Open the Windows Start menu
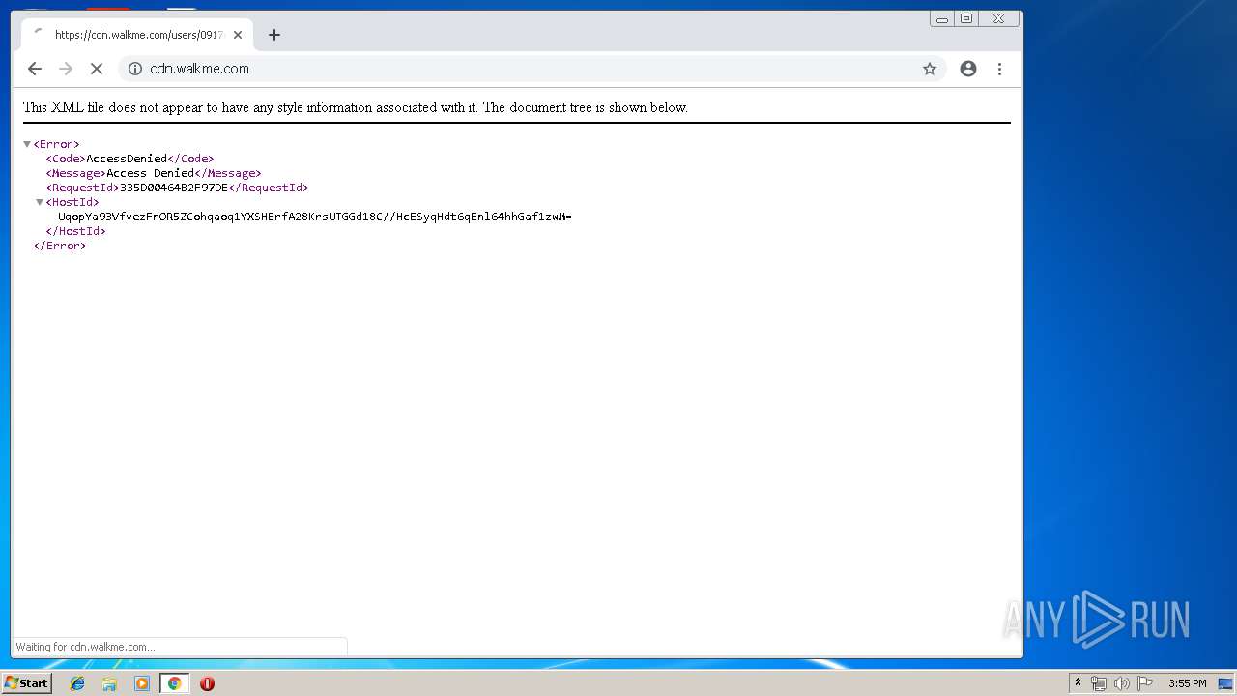The image size is (1237, 696). [x=26, y=683]
